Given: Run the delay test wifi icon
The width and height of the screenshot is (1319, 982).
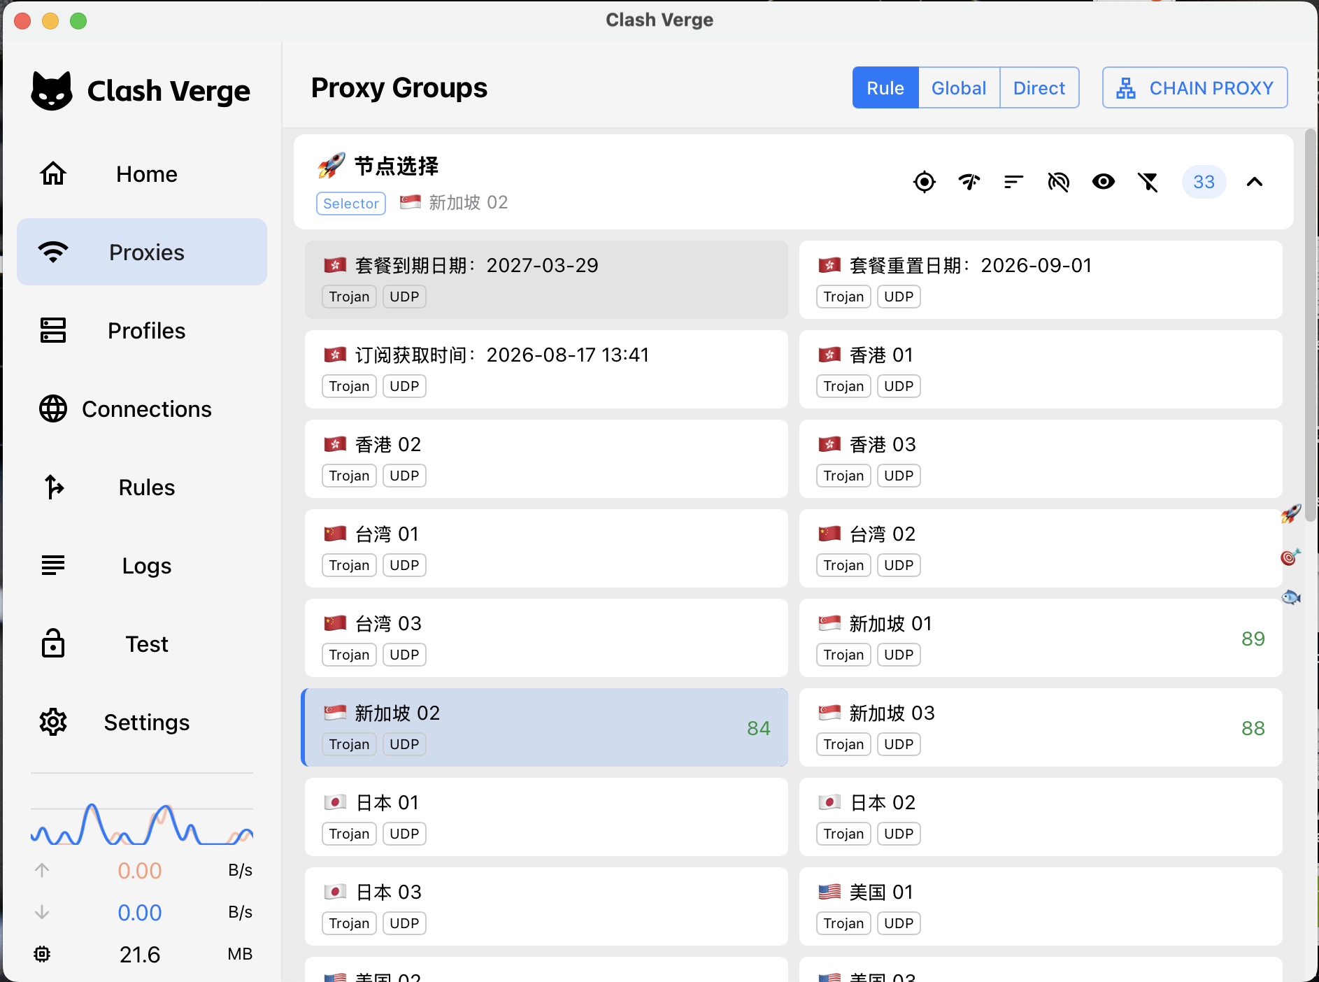Looking at the screenshot, I should (969, 182).
